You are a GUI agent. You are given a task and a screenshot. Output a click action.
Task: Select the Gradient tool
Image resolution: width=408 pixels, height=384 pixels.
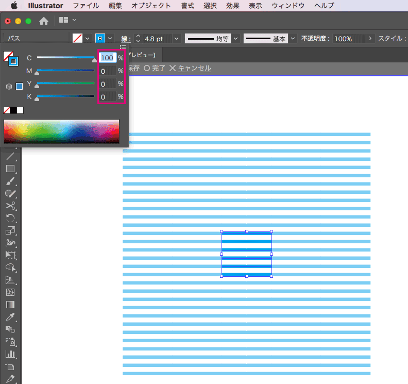[10, 305]
